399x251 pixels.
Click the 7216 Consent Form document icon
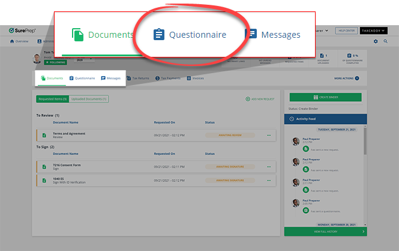tap(44, 167)
